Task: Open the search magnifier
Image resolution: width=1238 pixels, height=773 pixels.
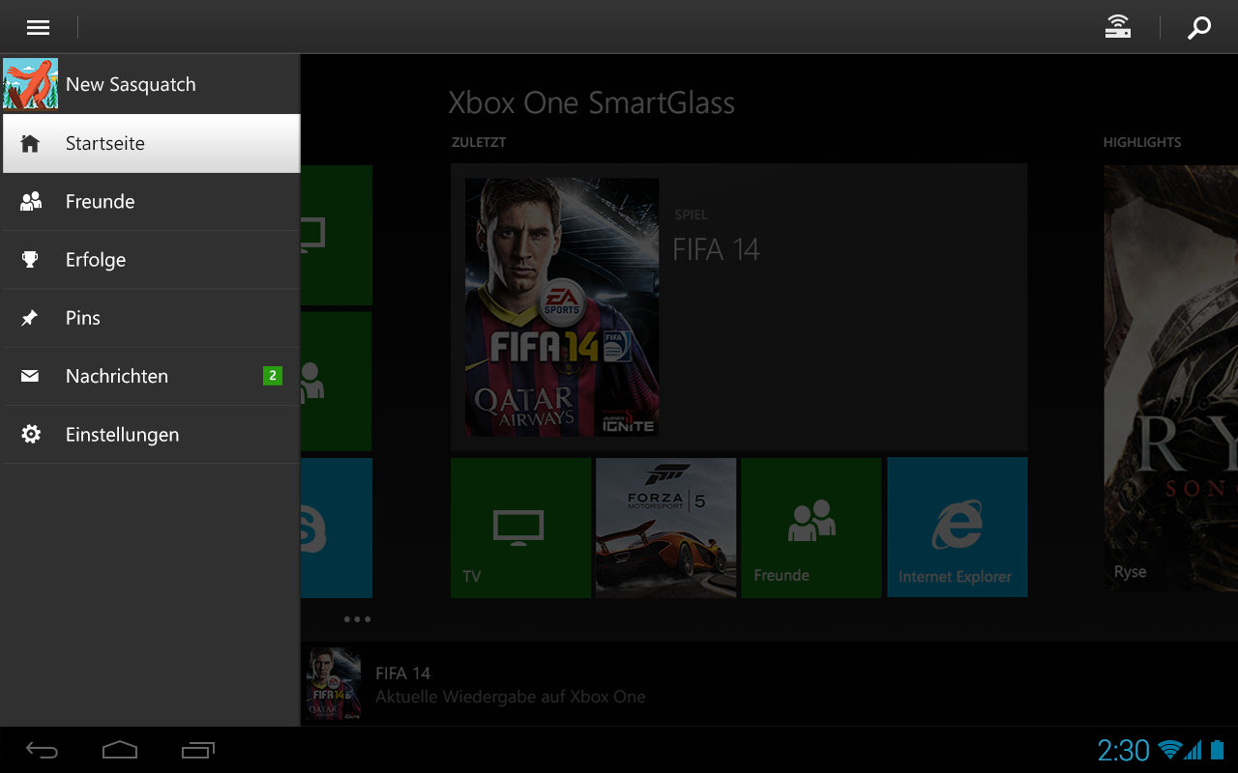Action: pyautogui.click(x=1199, y=28)
